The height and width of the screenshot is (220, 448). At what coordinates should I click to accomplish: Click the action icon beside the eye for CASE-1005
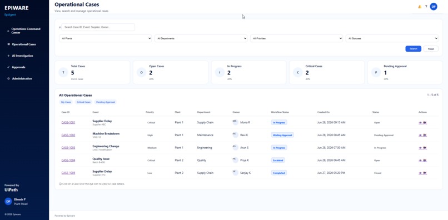(x=425, y=173)
